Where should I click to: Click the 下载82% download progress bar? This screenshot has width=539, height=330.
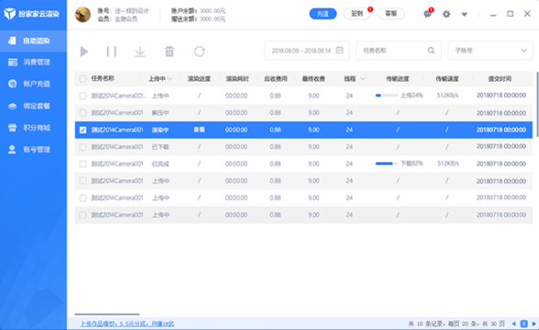coord(387,163)
